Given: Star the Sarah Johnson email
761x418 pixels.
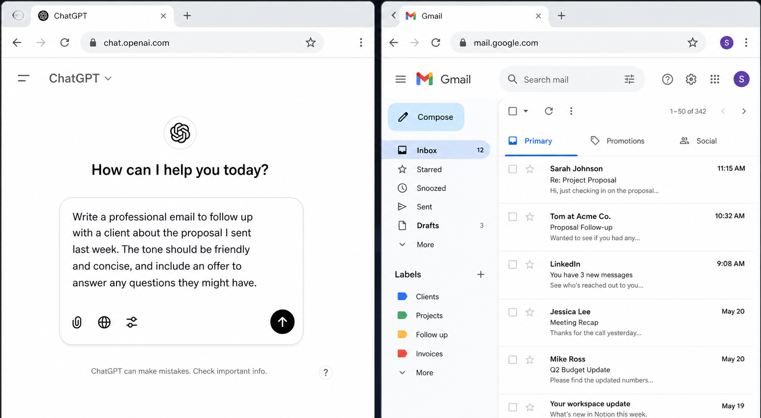Looking at the screenshot, I should (x=530, y=169).
